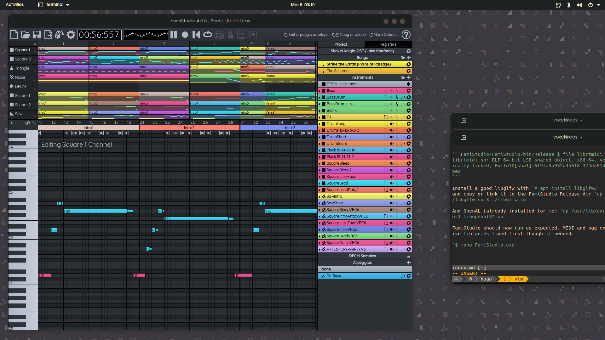Edit BassDrum arpeggio envelope icon

403,97
